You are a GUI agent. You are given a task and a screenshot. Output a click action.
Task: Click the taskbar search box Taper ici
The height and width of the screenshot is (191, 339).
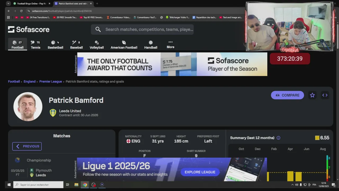click(x=38, y=185)
